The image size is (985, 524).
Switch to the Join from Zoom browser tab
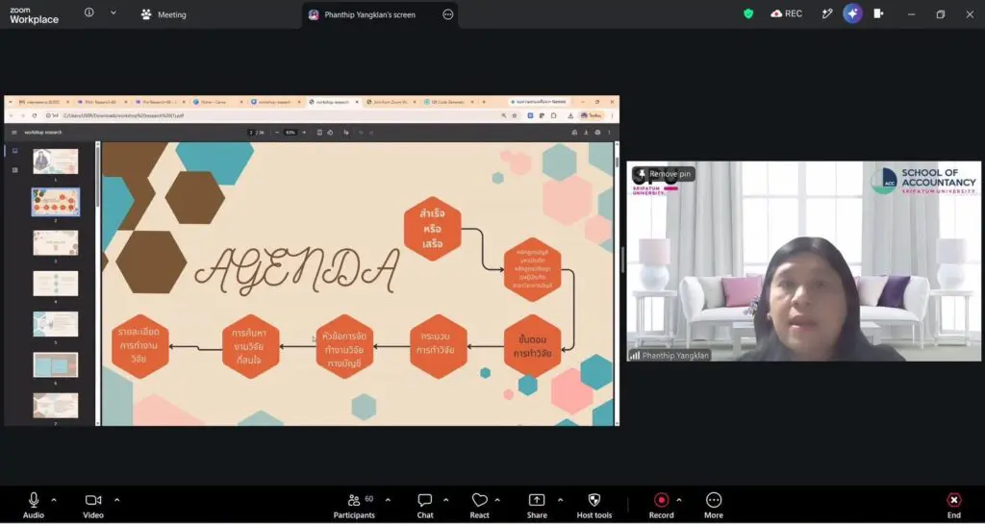pyautogui.click(x=390, y=102)
